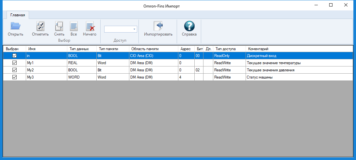Click comment Дискретный вход
Image resolution: width=356 pixels, height=160 pixels.
(299, 55)
